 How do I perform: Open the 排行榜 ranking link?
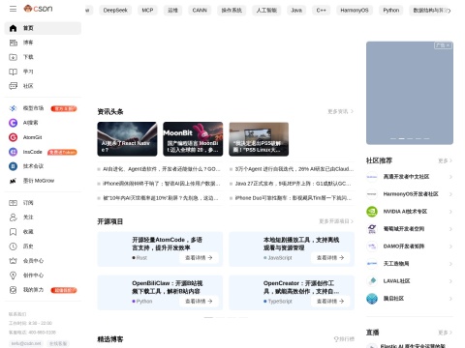click(x=344, y=339)
